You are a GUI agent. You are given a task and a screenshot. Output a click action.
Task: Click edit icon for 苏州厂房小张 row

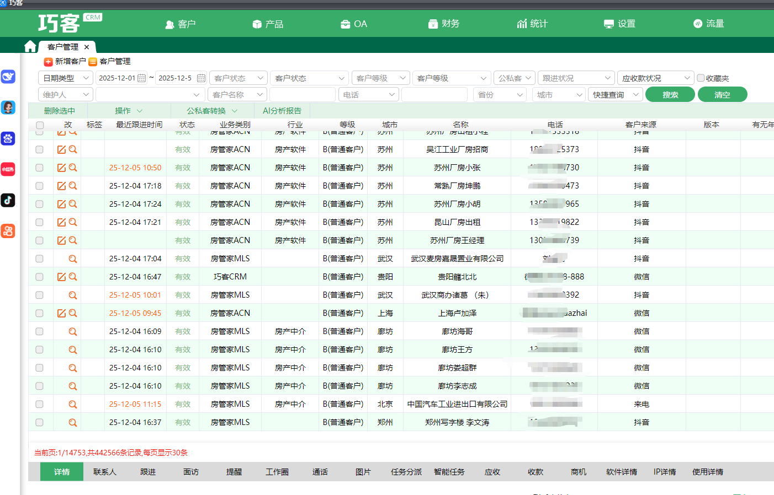click(61, 168)
